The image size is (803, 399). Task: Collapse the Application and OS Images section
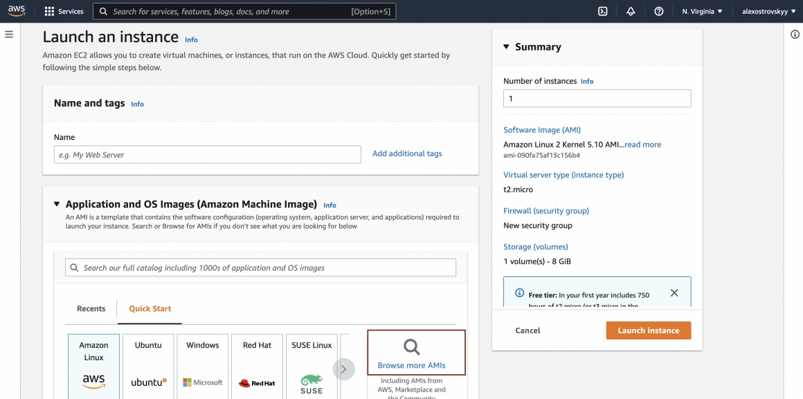pyautogui.click(x=57, y=204)
